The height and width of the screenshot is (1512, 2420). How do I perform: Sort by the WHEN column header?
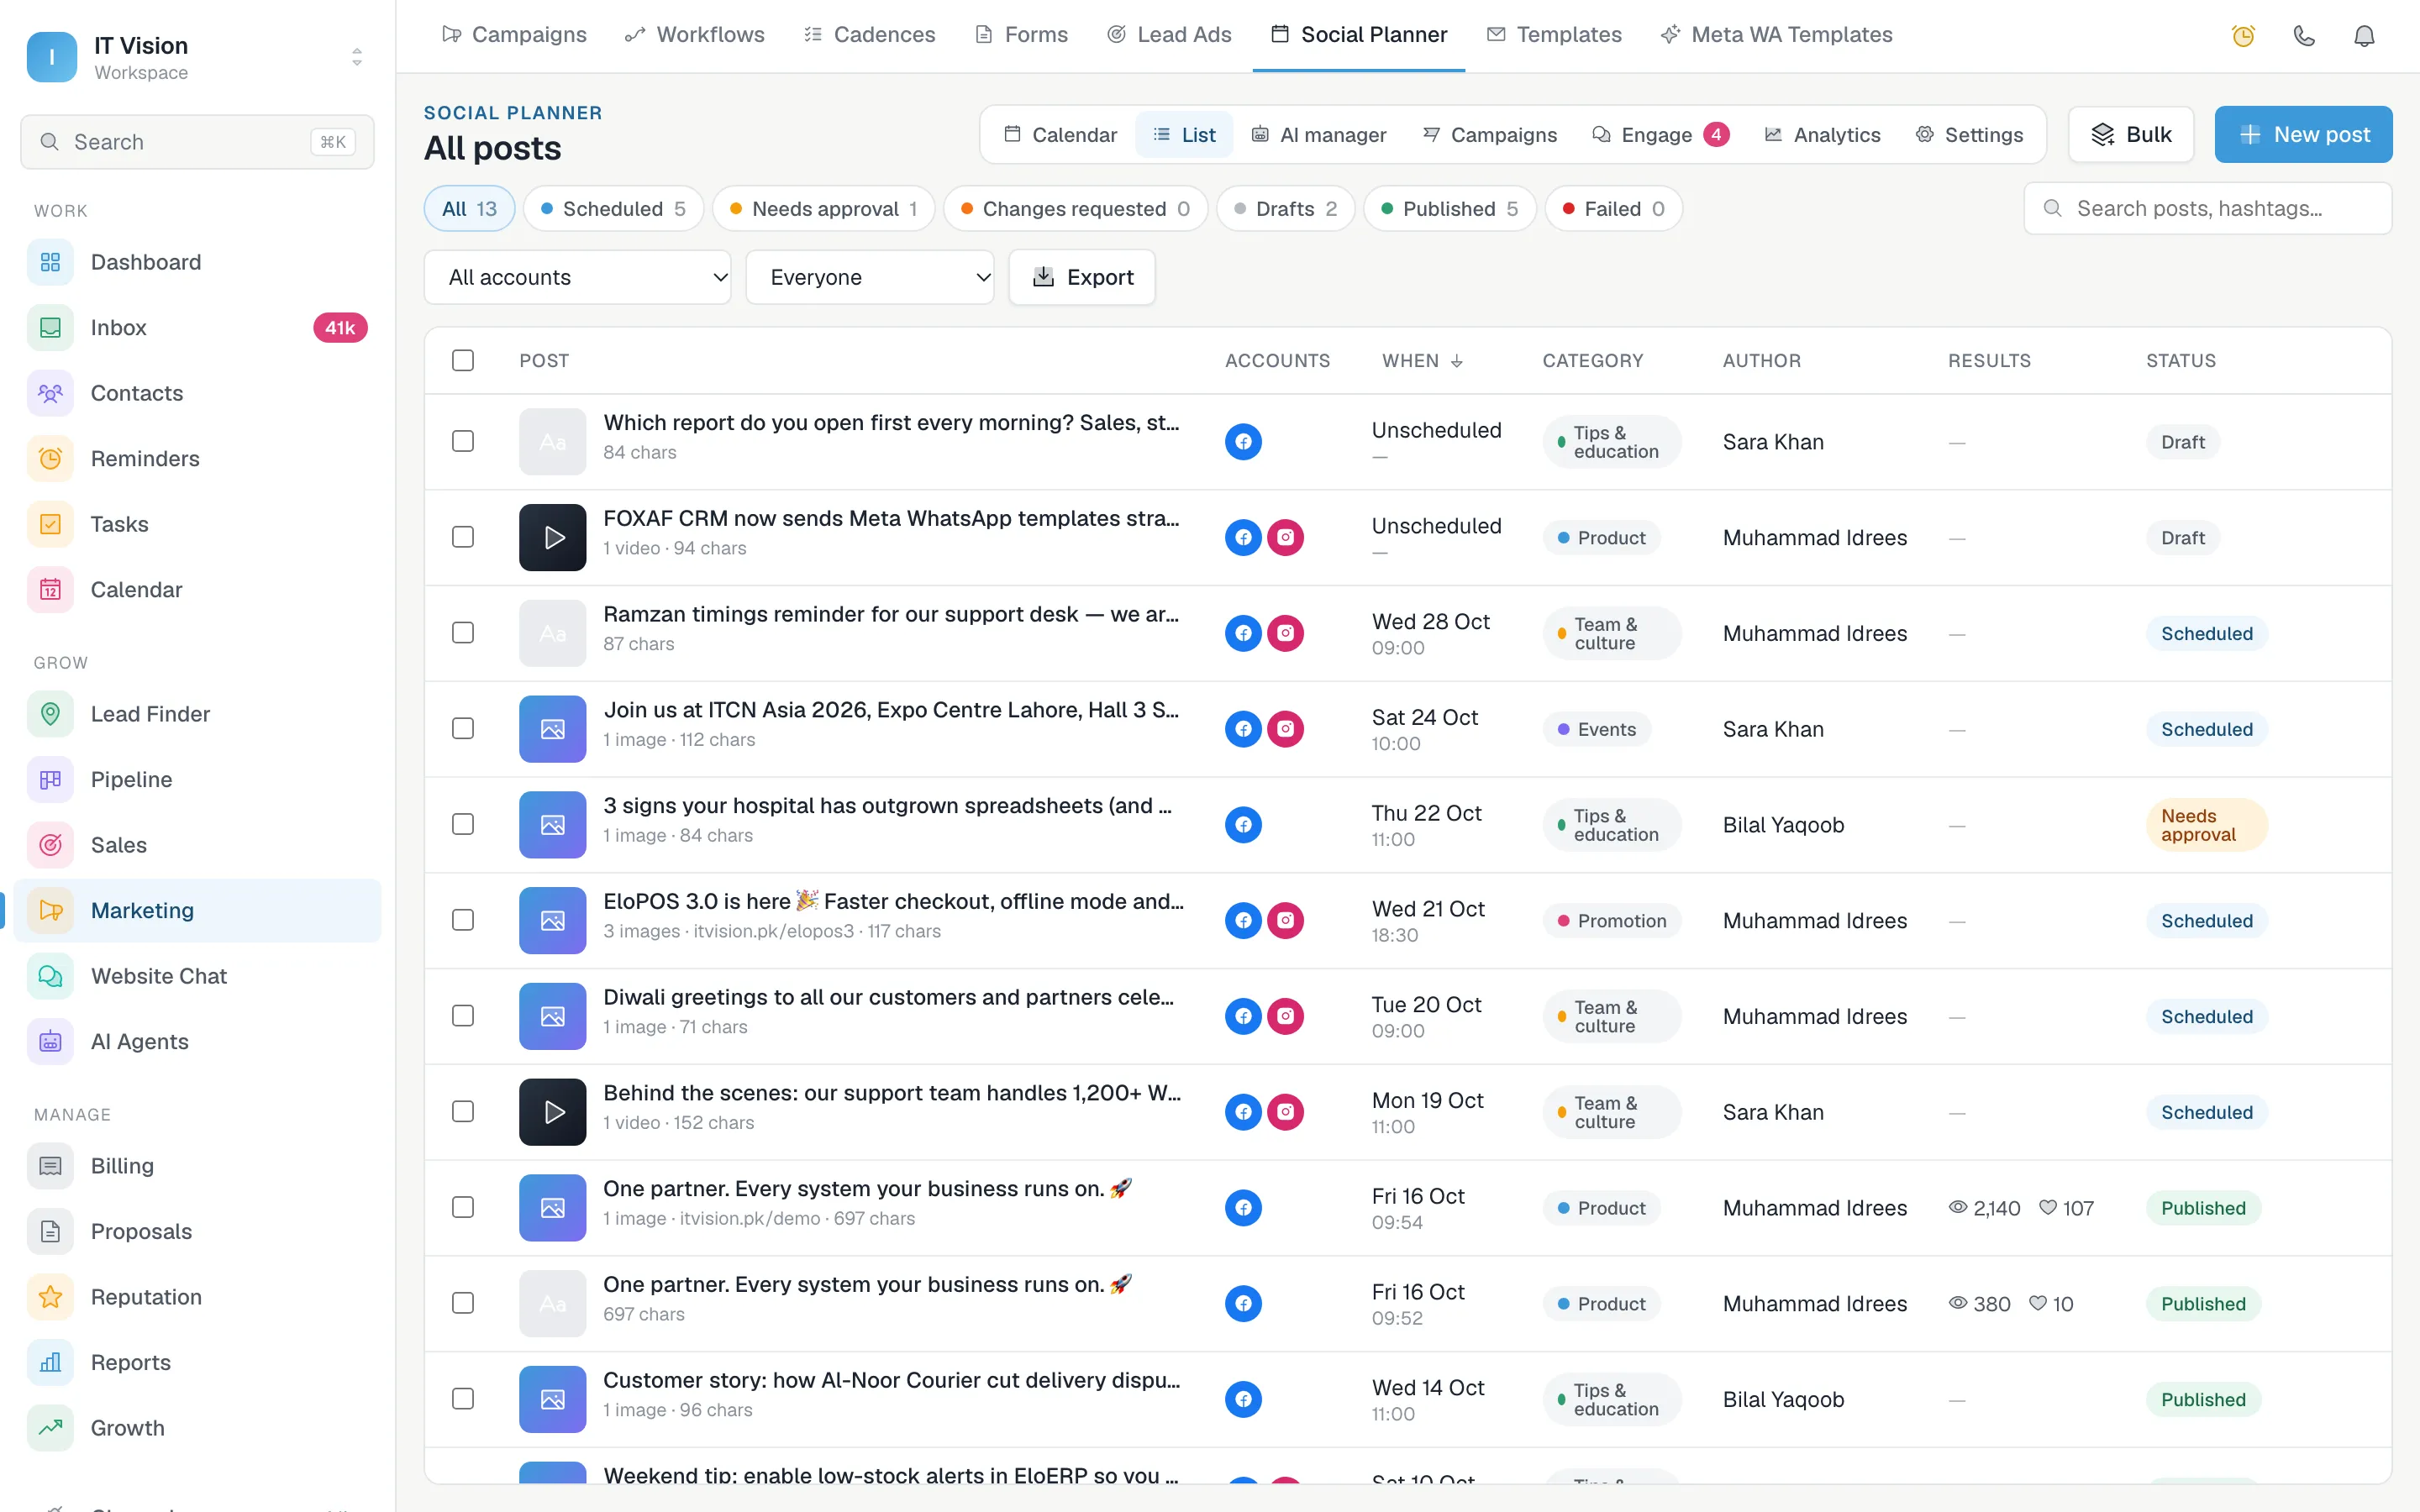click(1422, 360)
